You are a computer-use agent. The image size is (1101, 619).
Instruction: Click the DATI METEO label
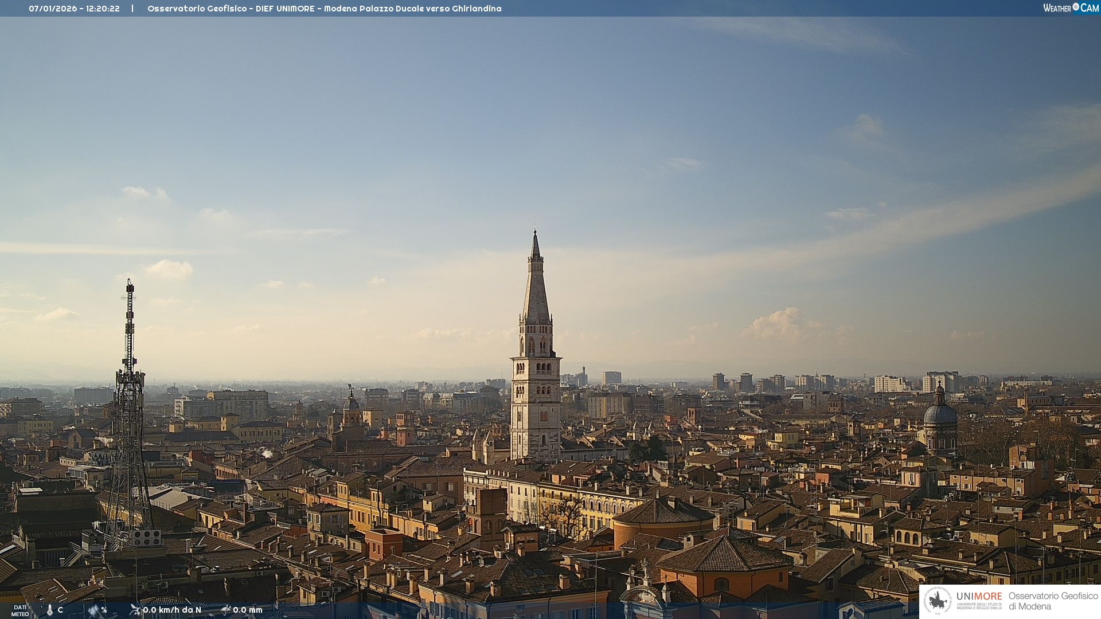(20, 610)
